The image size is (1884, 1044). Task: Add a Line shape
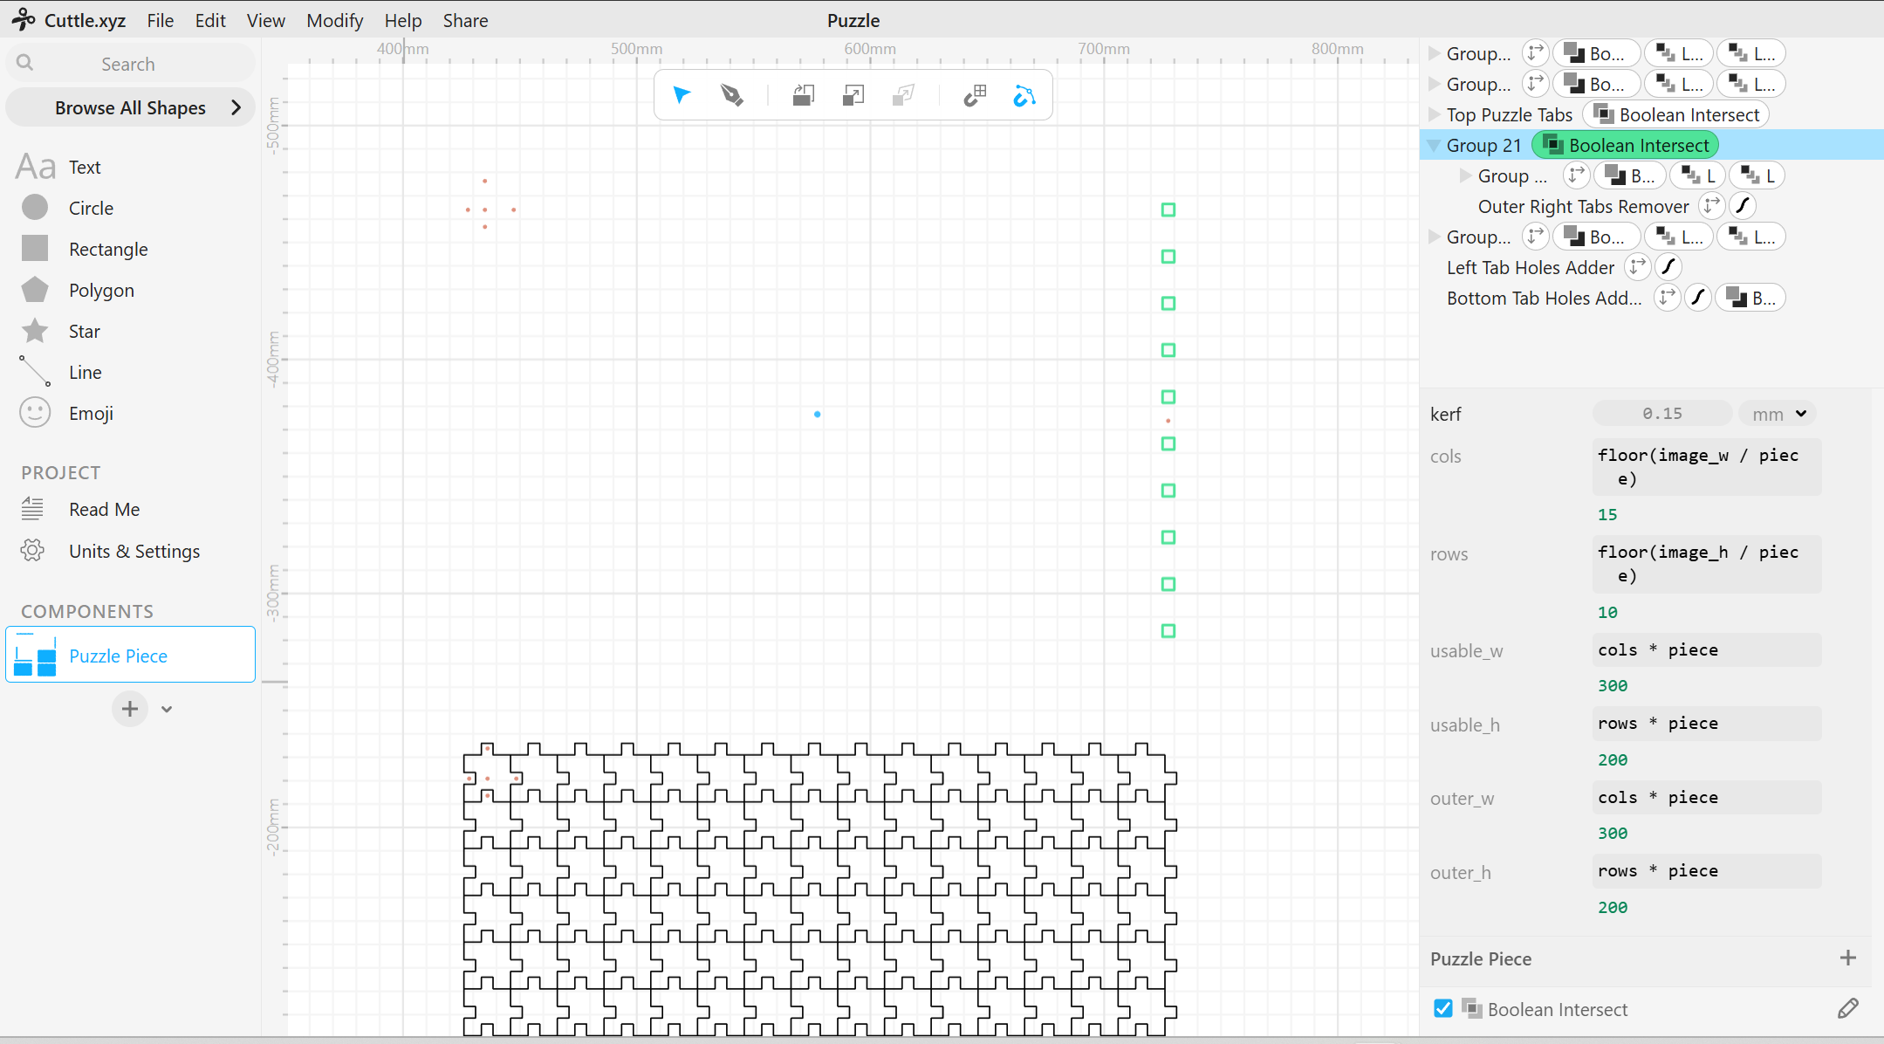[x=61, y=372]
